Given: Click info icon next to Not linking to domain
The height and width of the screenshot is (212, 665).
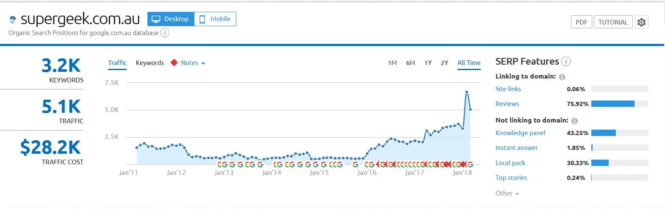Looking at the screenshot, I should click(574, 121).
